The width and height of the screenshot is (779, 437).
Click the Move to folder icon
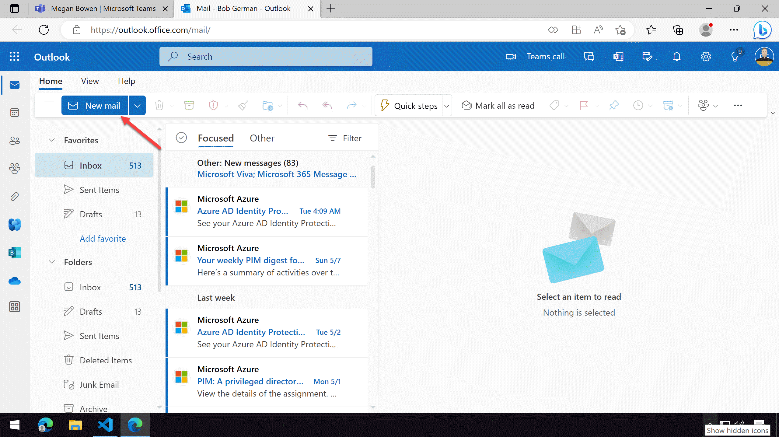tap(267, 106)
